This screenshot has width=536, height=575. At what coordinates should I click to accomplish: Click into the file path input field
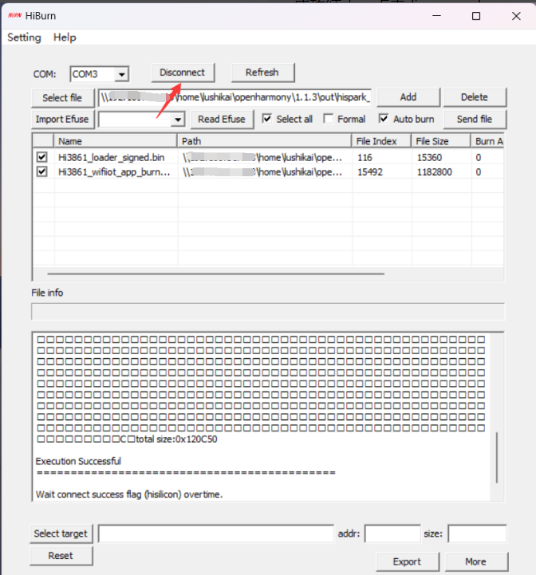[x=235, y=97]
